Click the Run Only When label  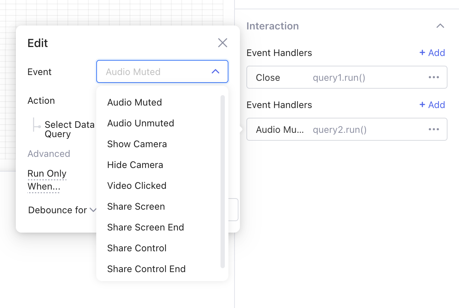[47, 180]
